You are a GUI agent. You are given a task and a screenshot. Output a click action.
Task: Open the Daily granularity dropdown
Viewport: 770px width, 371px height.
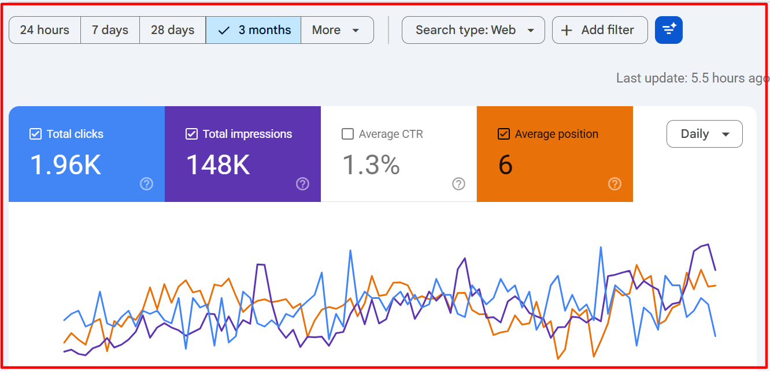[x=704, y=134]
